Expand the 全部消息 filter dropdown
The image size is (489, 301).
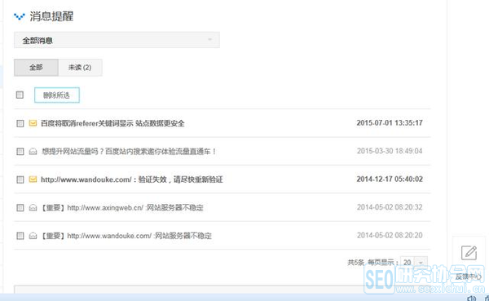(117, 40)
